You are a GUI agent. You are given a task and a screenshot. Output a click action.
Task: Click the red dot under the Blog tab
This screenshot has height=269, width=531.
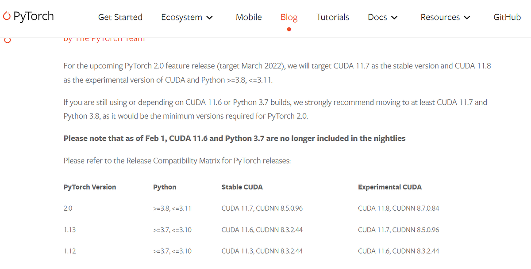coord(289,30)
